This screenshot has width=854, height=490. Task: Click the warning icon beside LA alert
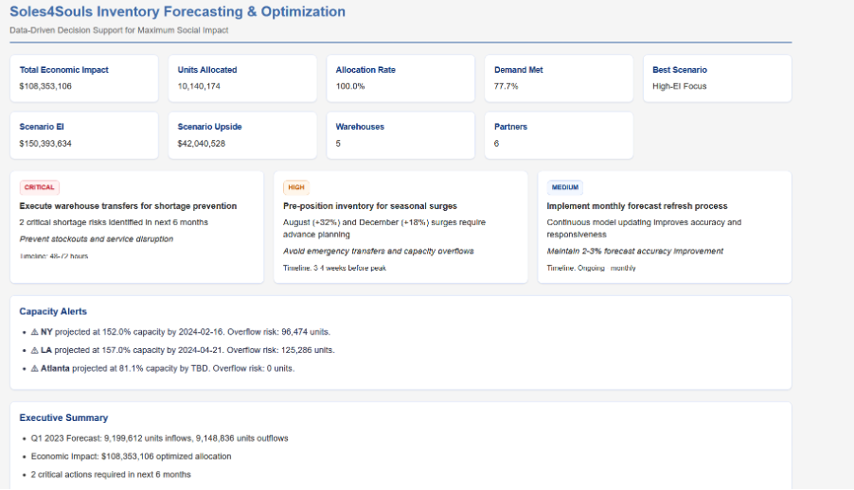(35, 350)
